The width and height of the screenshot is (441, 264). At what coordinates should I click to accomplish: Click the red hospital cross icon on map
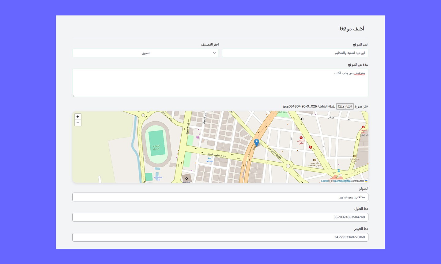pyautogui.click(x=301, y=138)
